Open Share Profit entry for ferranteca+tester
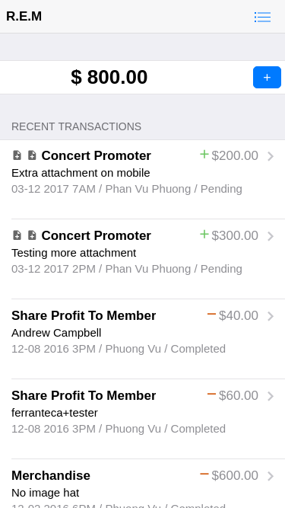Image resolution: width=285 pixels, height=508 pixels. [x=143, y=420]
